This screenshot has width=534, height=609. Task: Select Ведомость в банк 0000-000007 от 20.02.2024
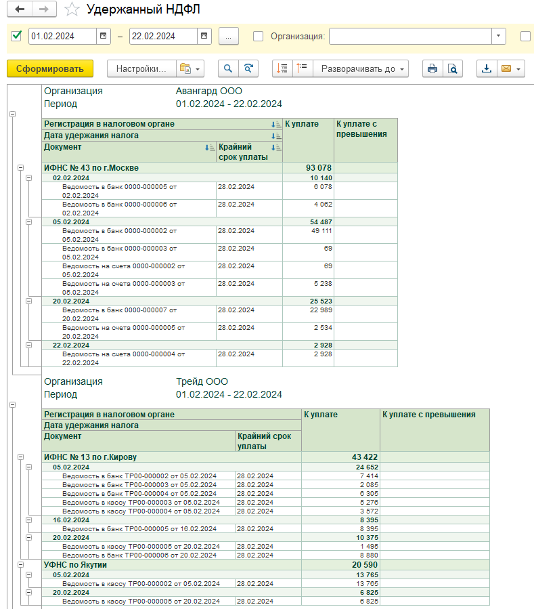[x=129, y=314]
